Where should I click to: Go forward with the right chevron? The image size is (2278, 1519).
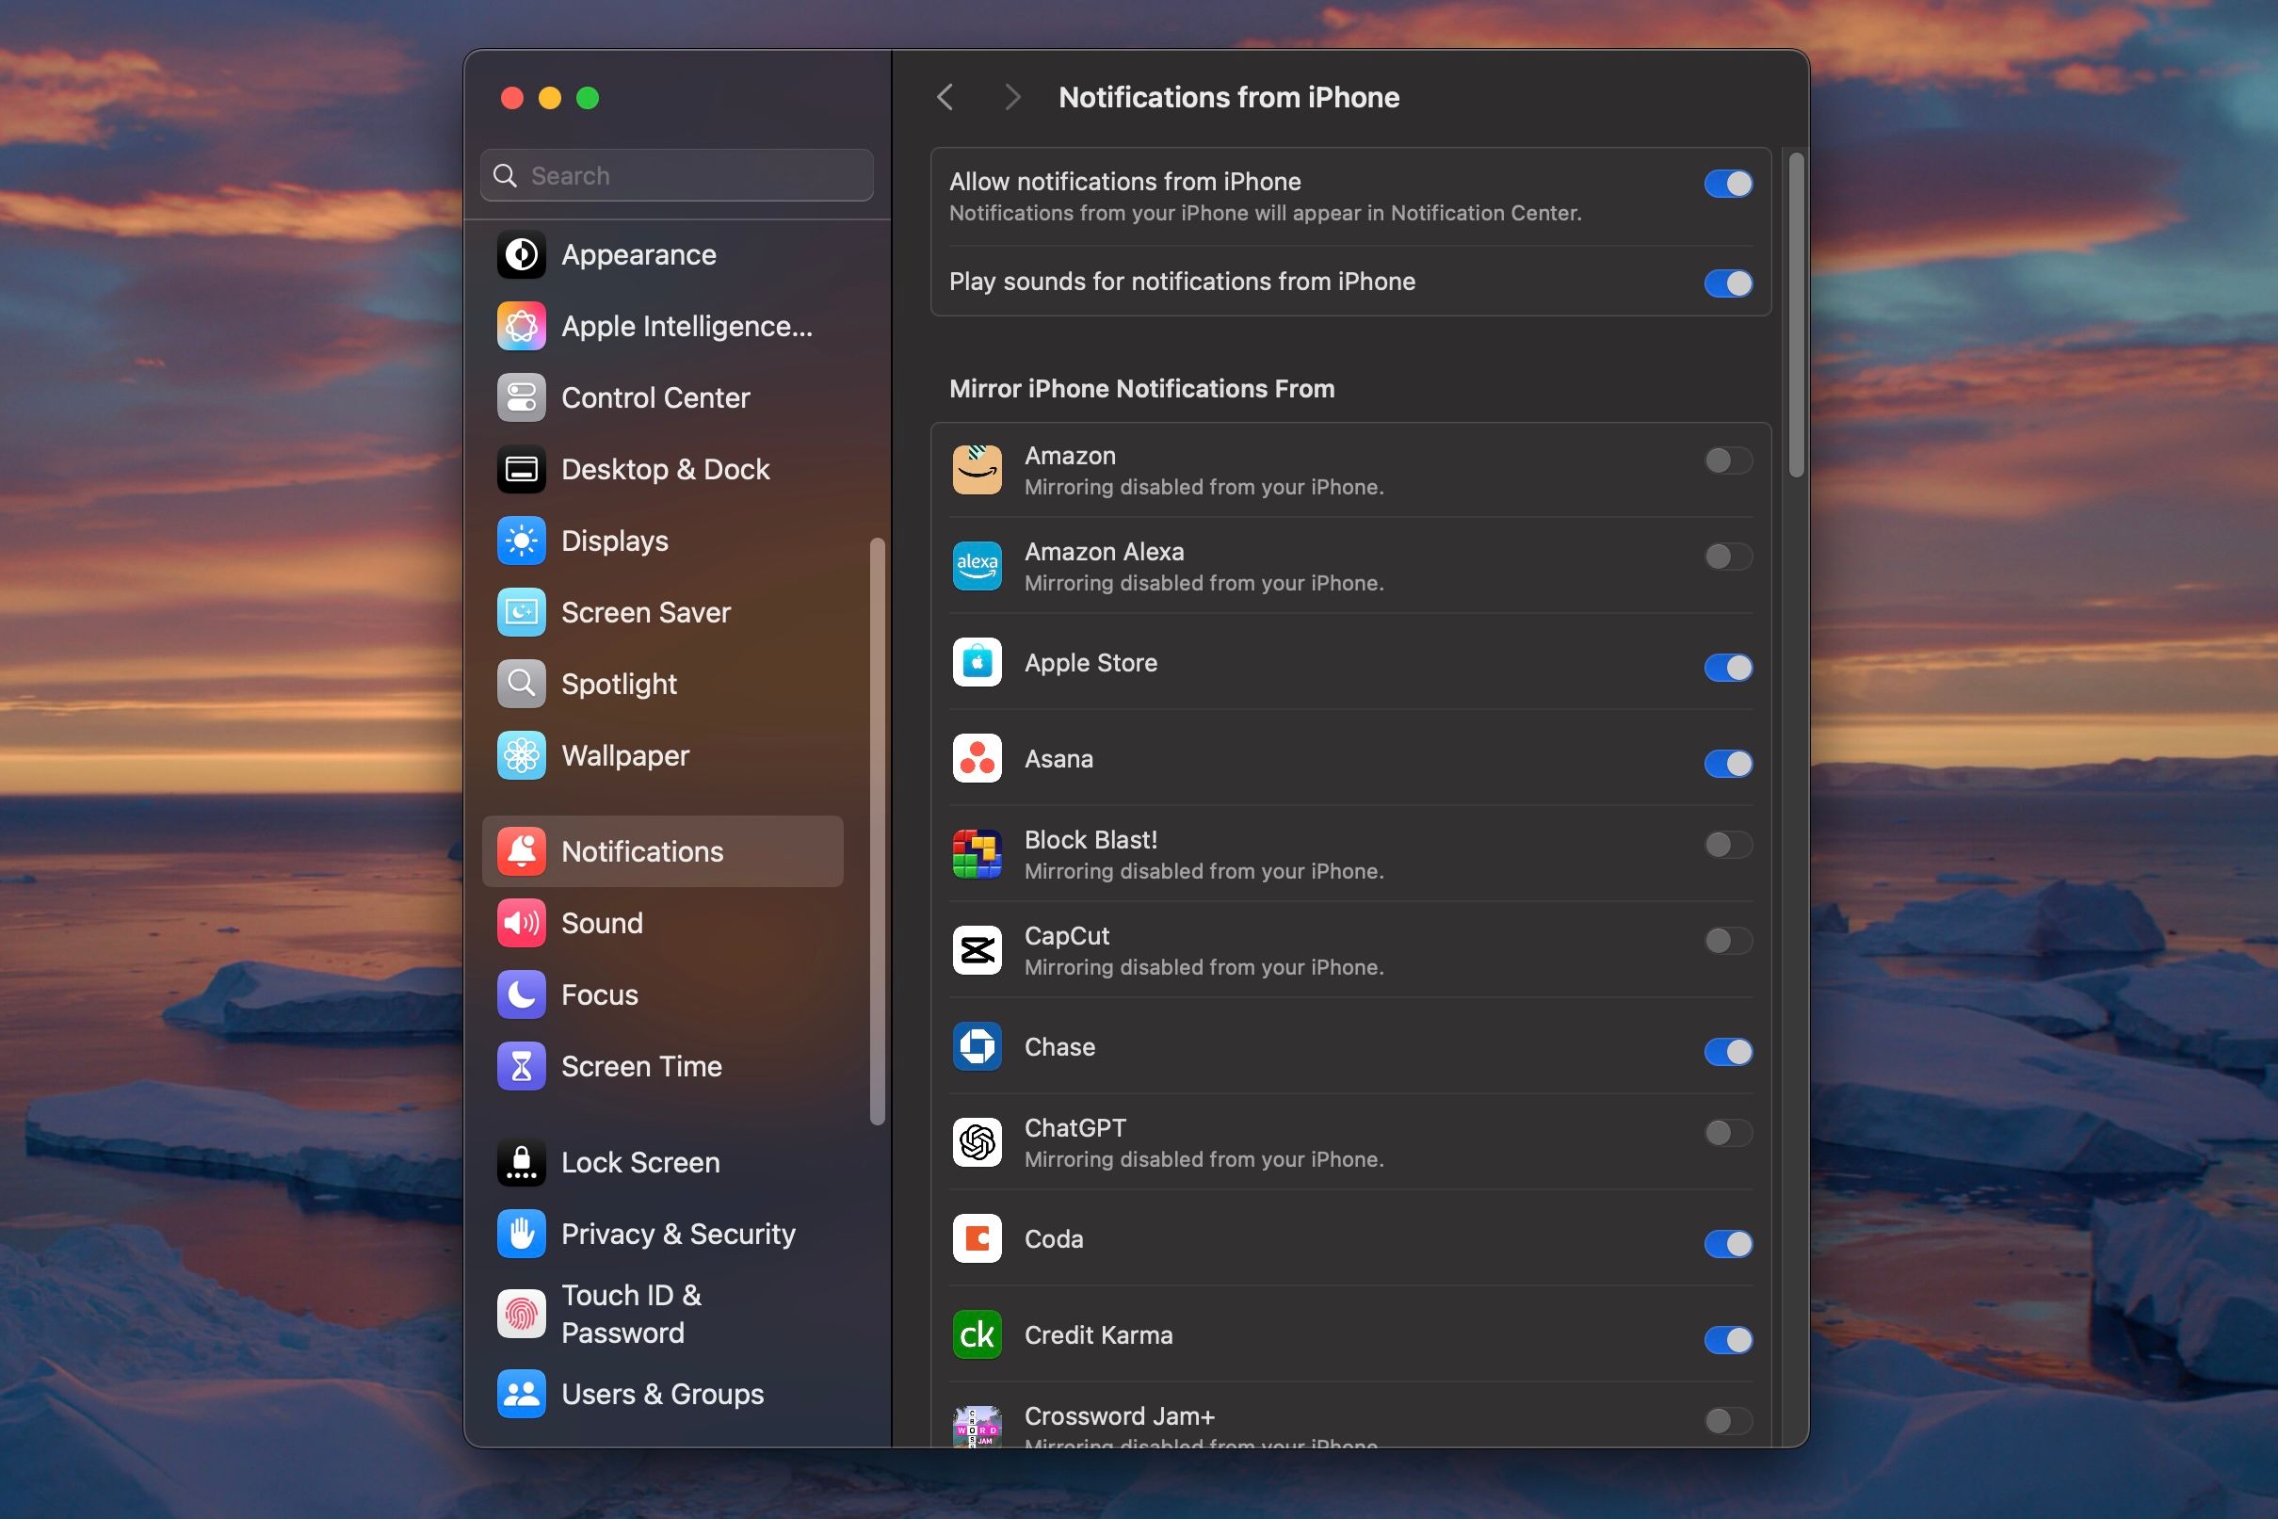[1012, 97]
